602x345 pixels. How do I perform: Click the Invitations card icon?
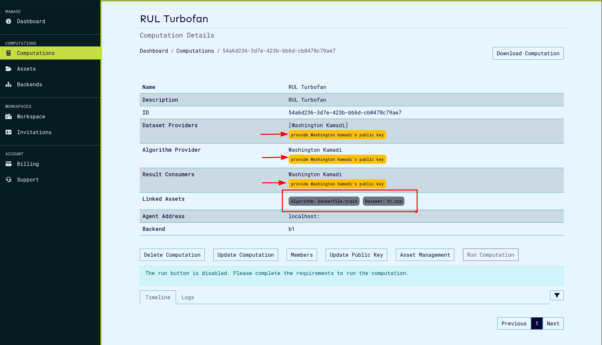pos(9,132)
